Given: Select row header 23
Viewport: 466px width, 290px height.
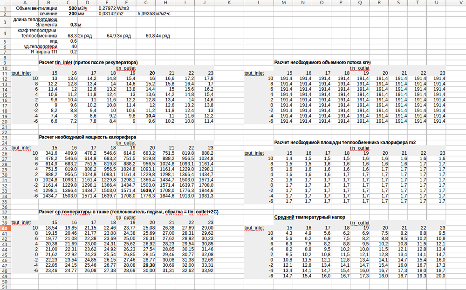Looking at the screenshot, I should pyautogui.click(x=5, y=137).
